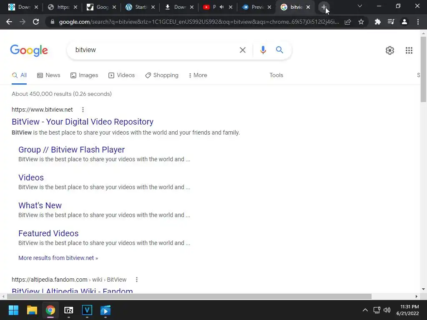427x320 pixels.
Task: Open More results from bitview.net
Action: click(58, 258)
